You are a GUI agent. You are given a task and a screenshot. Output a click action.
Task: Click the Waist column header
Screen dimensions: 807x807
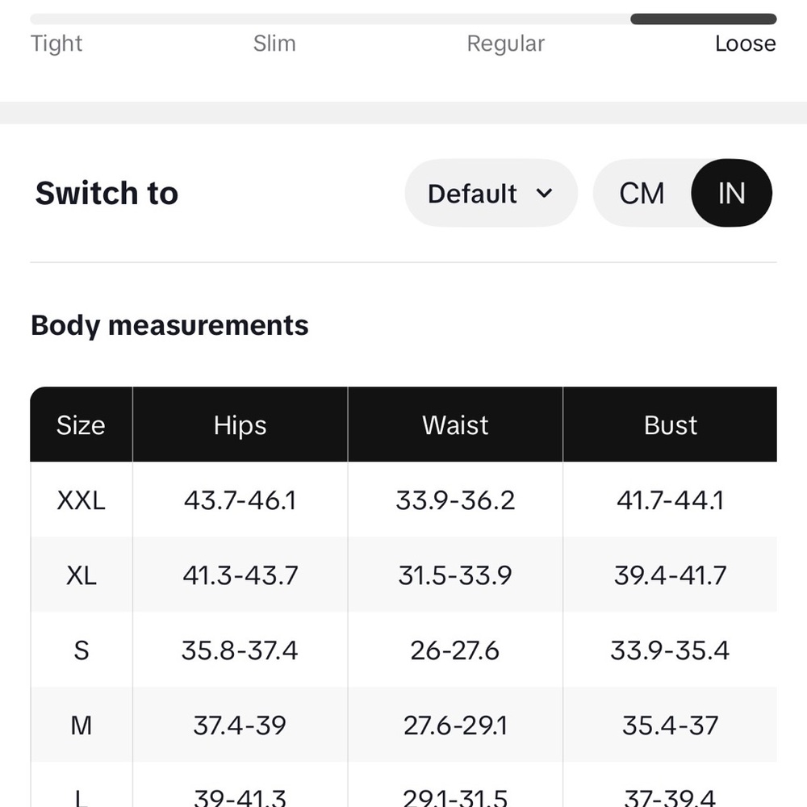click(455, 425)
